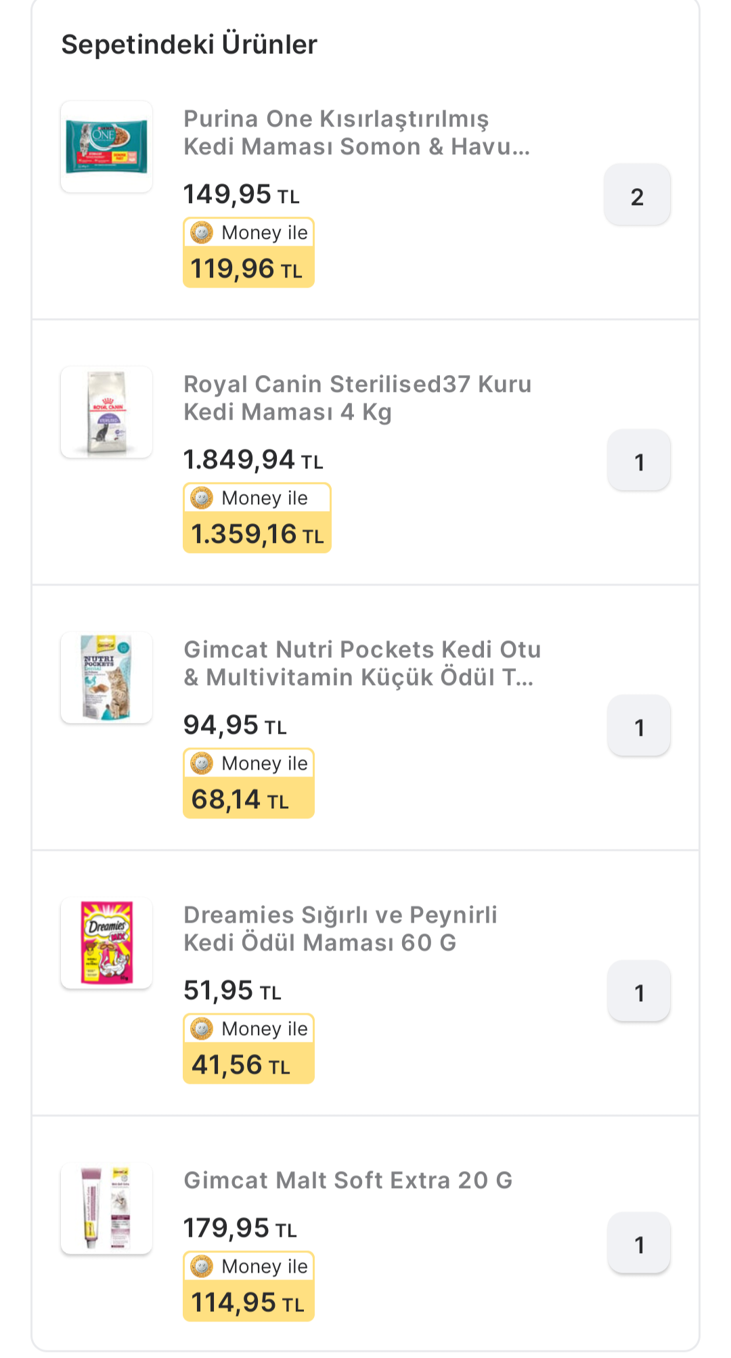The height and width of the screenshot is (1358, 731).
Task: Open the Royal Canin Sterilised37 Kuru title link
Action: coord(357,398)
